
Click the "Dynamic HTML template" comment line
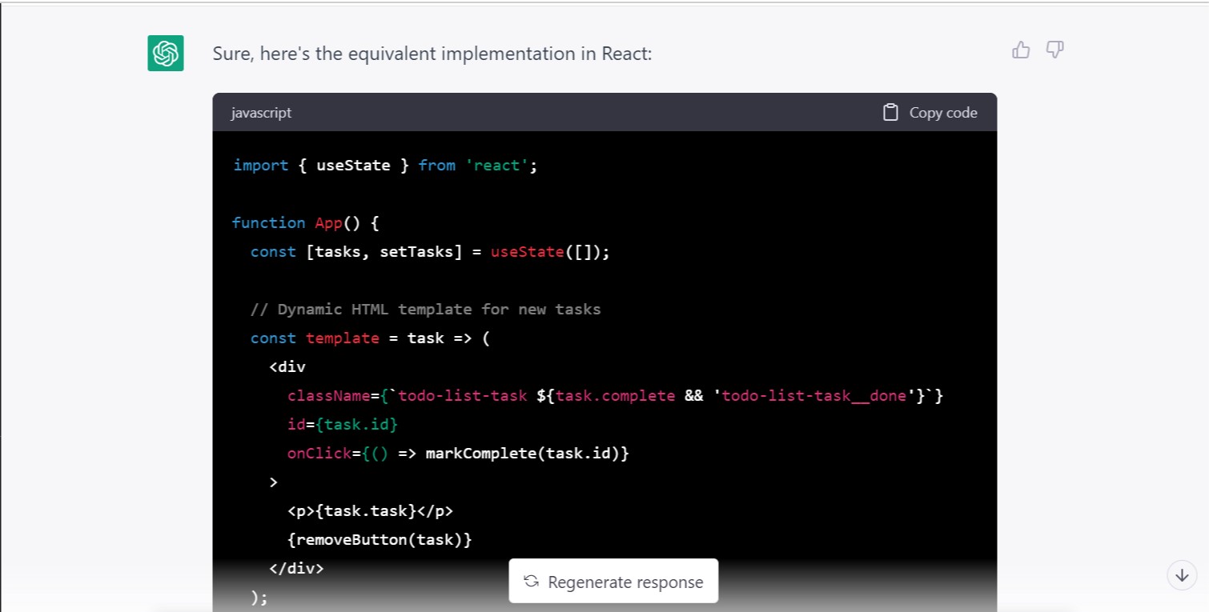pos(425,310)
